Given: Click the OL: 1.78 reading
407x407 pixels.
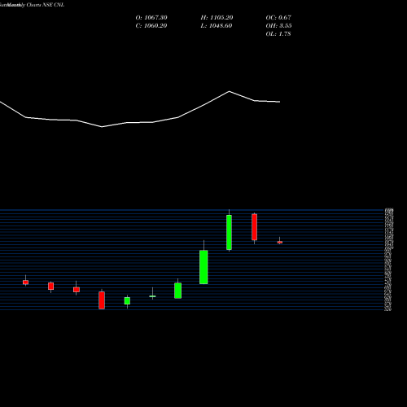Looking at the screenshot, I should [x=278, y=34].
